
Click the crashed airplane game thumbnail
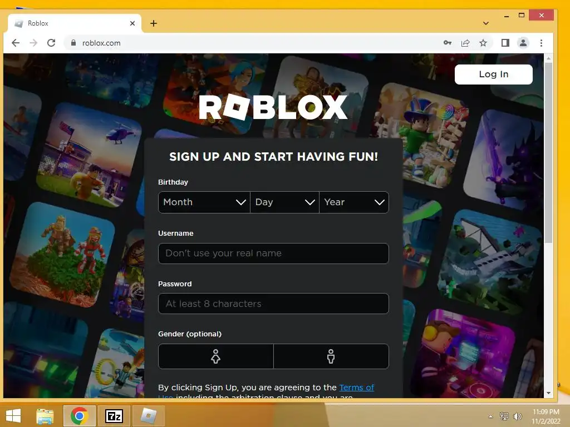tap(490, 262)
